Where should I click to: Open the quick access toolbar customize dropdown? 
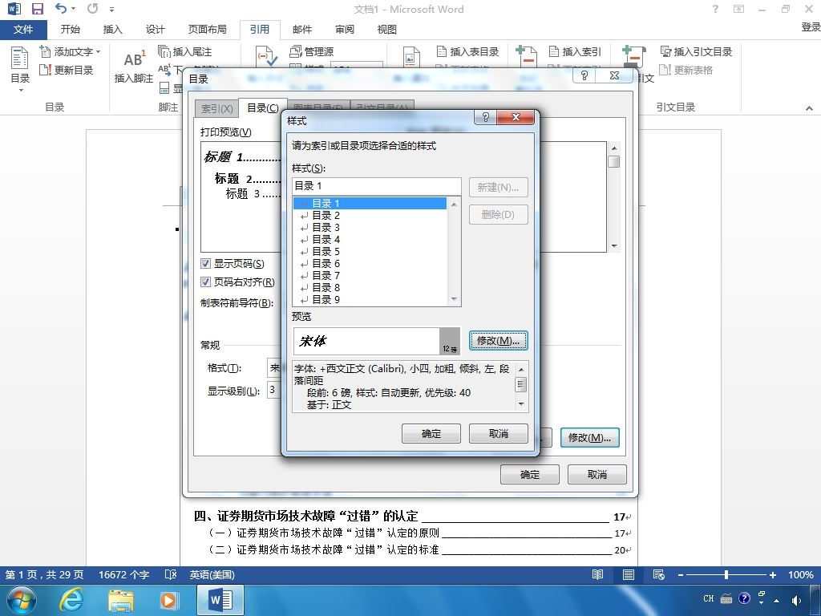click(111, 9)
